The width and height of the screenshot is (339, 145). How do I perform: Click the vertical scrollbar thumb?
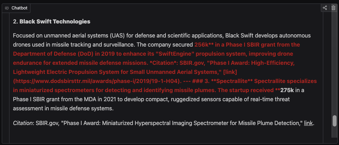(x=334, y=120)
